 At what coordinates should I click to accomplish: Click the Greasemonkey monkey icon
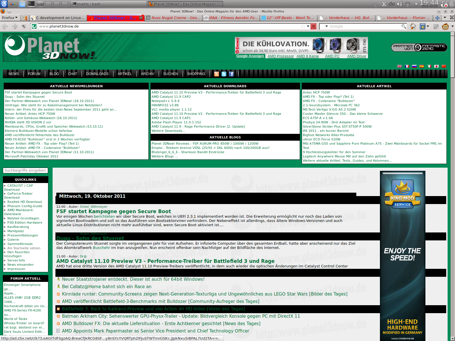(445, 26)
